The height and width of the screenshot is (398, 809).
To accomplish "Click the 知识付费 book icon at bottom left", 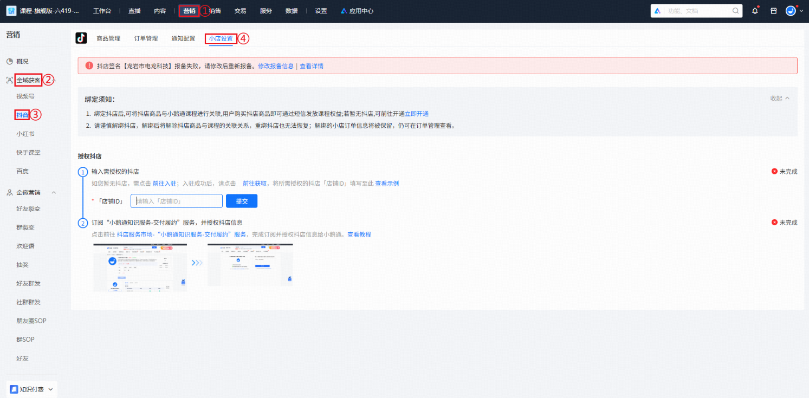I will click(14, 388).
